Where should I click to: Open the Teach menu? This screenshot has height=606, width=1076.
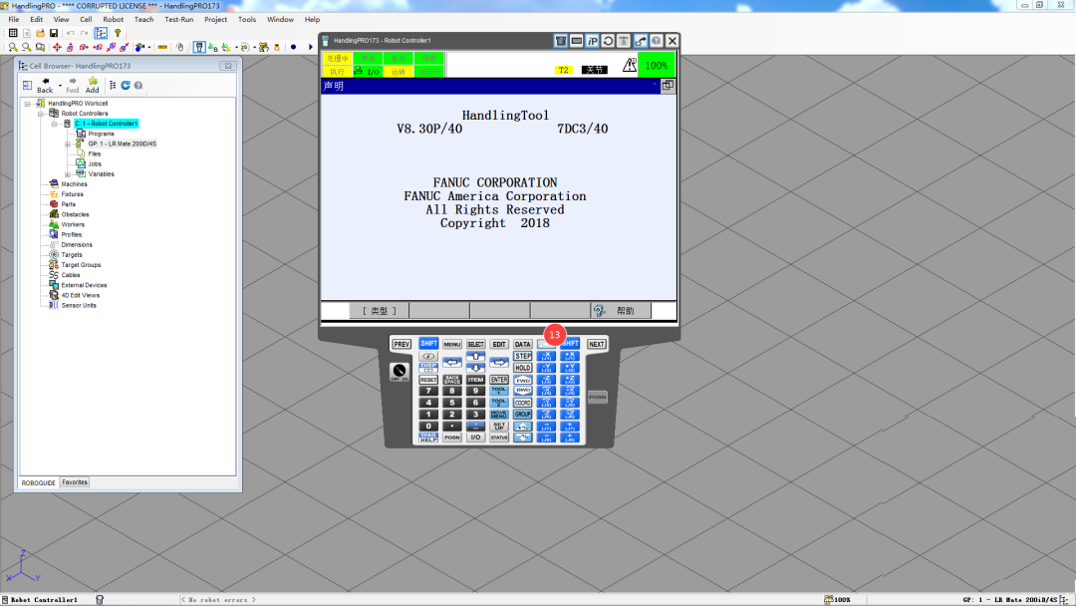pos(144,19)
